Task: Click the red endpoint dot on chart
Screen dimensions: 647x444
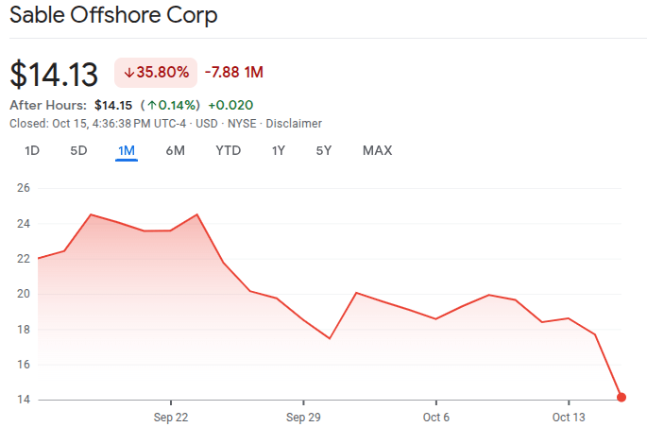Action: point(621,397)
